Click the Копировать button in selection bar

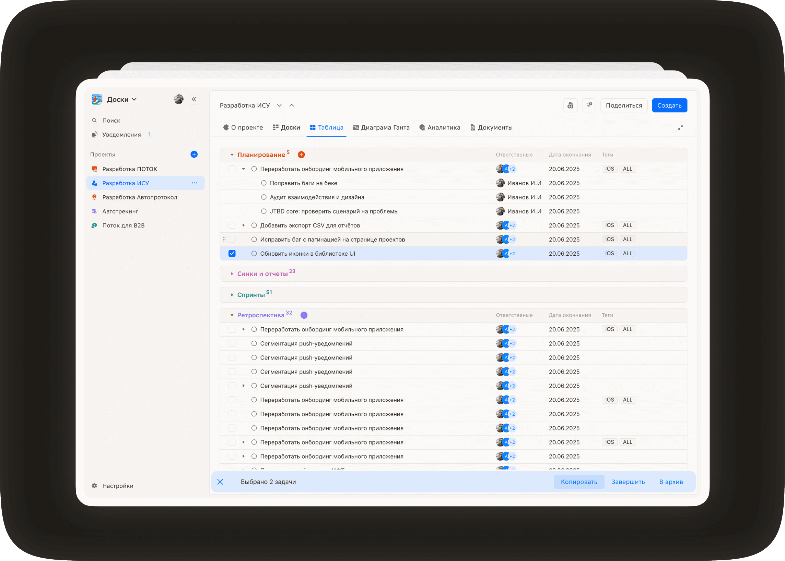click(579, 481)
